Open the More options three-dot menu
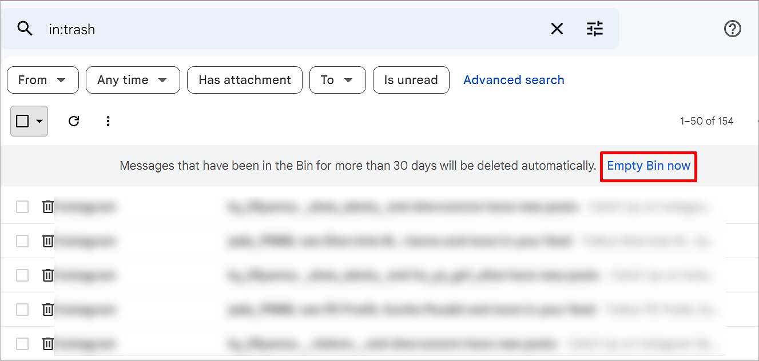759x361 pixels. click(x=108, y=121)
